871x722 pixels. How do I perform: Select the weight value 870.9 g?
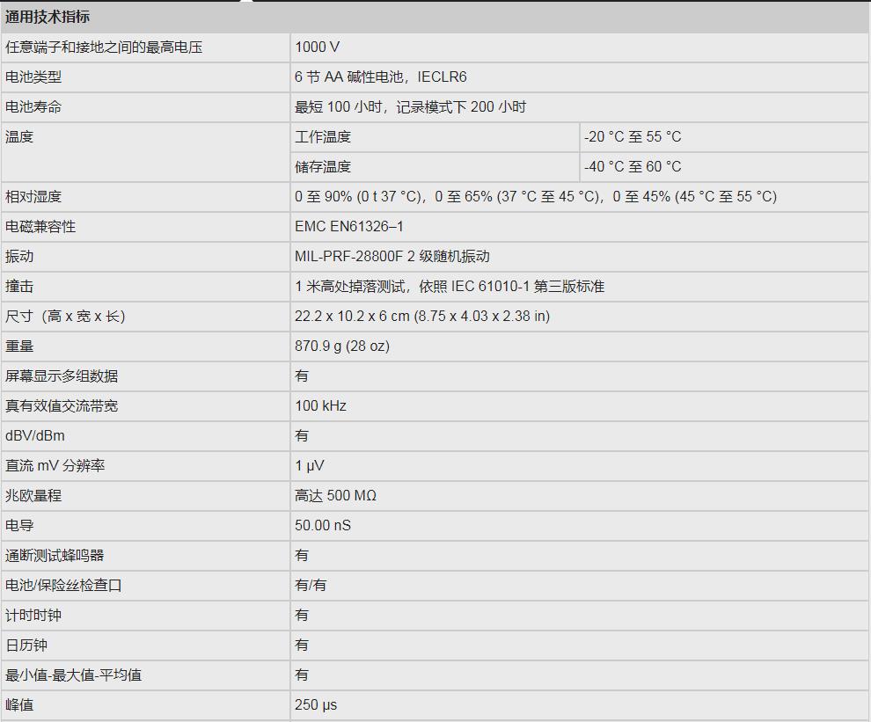[x=341, y=346]
